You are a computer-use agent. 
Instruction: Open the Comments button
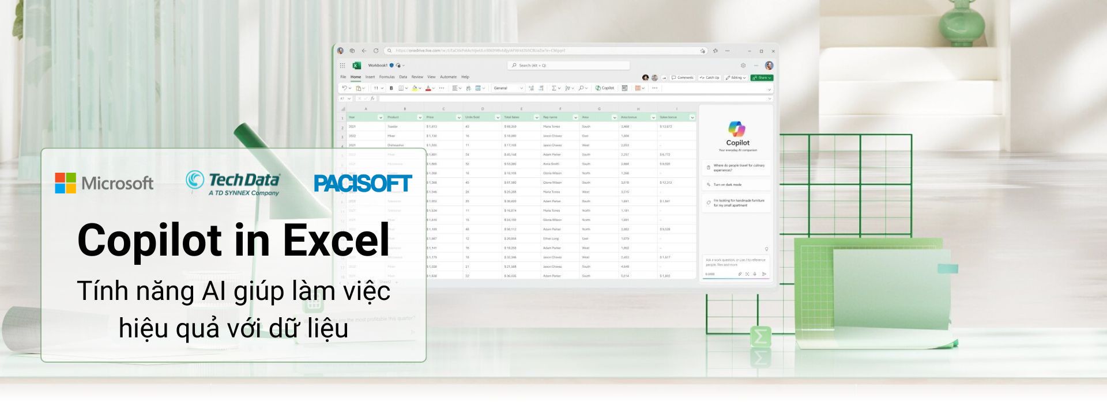683,78
